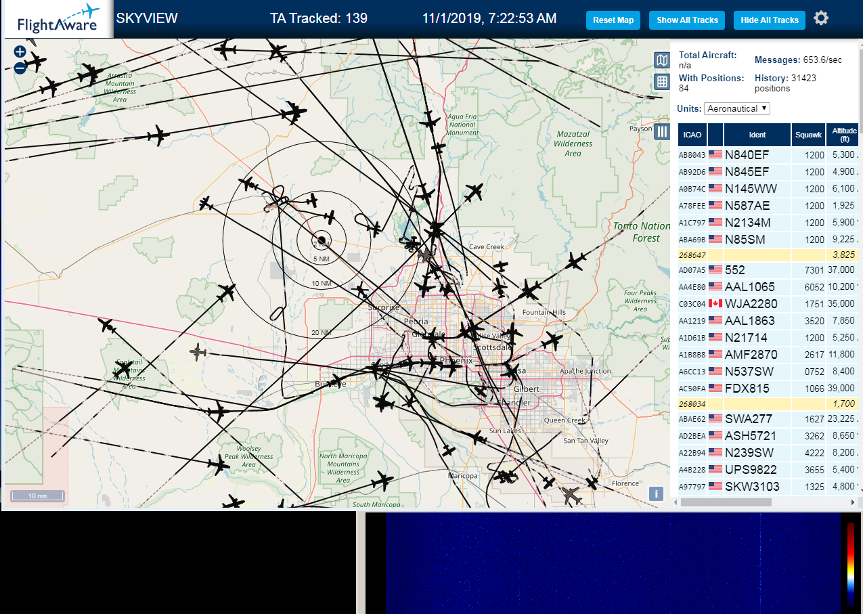This screenshot has height=614, width=863.
Task: Select the gray aircraft near Florence
Action: 572,496
